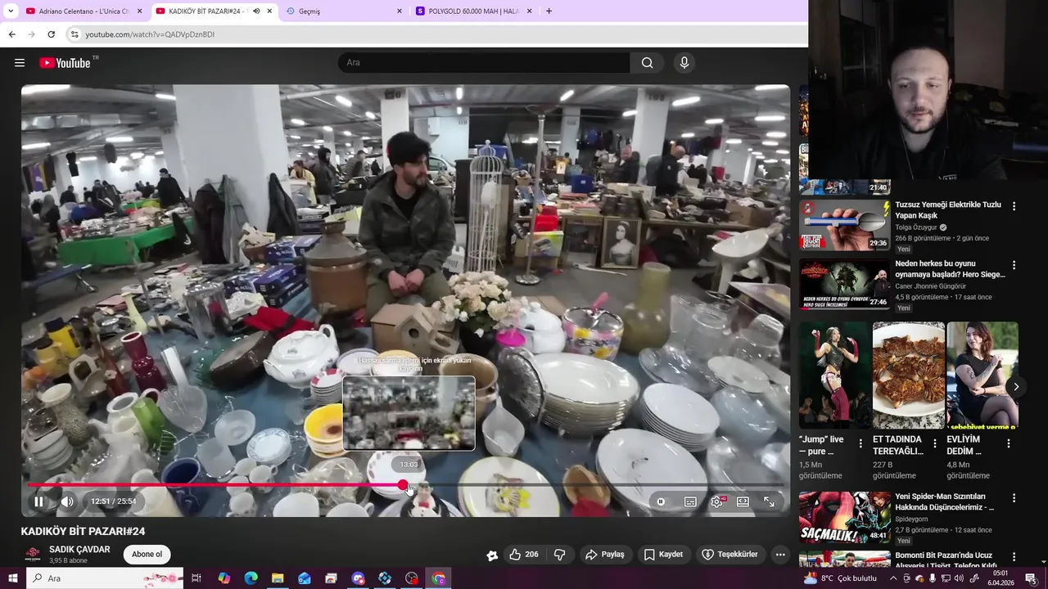Click the SADIK ÇAVDAR channel avatar
1048x589 pixels.
33,555
